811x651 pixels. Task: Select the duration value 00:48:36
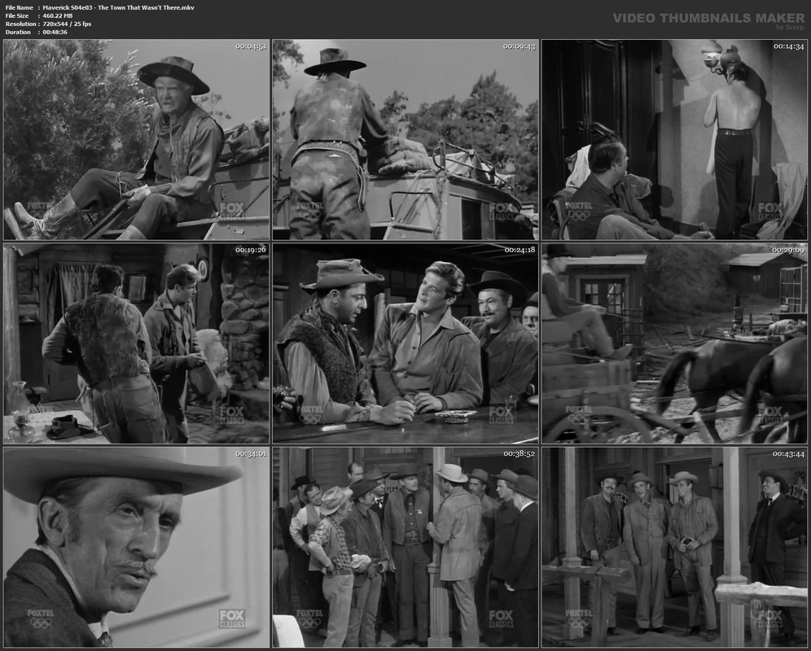(55, 32)
